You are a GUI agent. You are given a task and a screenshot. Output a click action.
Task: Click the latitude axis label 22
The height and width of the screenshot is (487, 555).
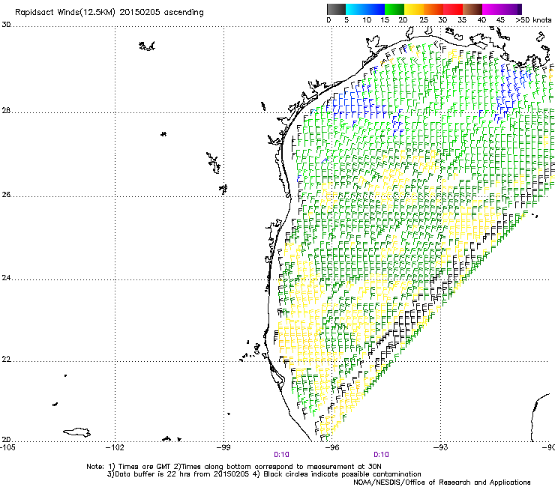click(x=6, y=360)
